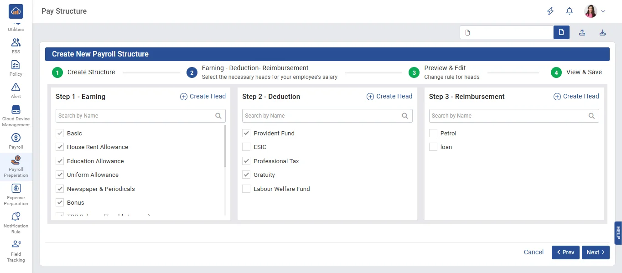Click the lightning bolt quick actions icon
Image resolution: width=622 pixels, height=273 pixels.
pos(550,11)
